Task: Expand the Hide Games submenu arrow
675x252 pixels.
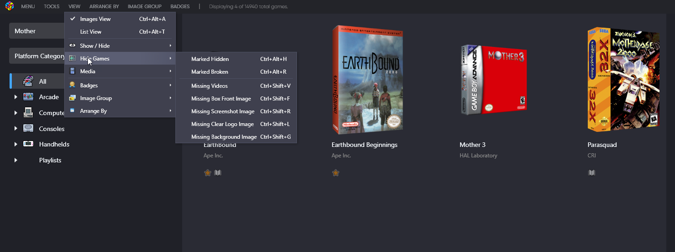Action: coord(170,58)
